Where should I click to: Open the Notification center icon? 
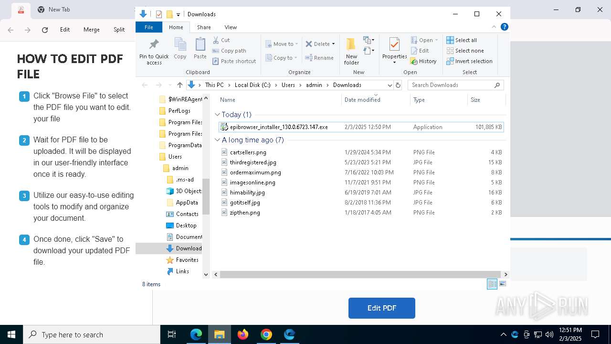tap(595, 334)
